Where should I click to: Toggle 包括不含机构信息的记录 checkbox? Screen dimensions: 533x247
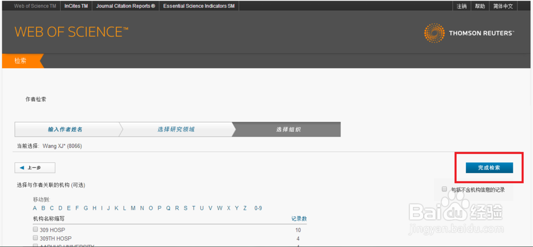pos(445,190)
